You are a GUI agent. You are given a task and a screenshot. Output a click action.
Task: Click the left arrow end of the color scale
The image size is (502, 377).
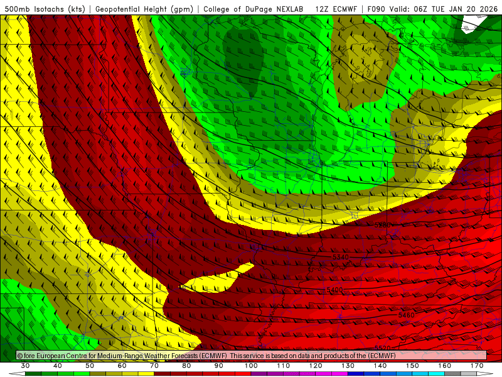tap(17, 374)
